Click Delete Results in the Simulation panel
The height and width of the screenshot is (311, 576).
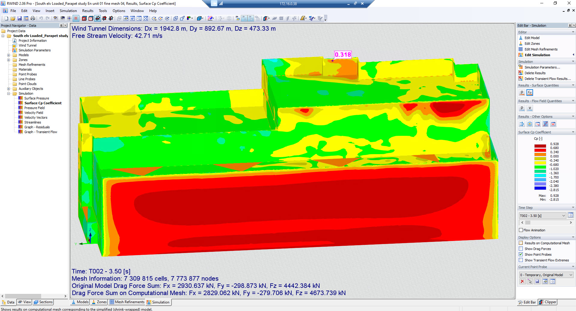(x=535, y=73)
